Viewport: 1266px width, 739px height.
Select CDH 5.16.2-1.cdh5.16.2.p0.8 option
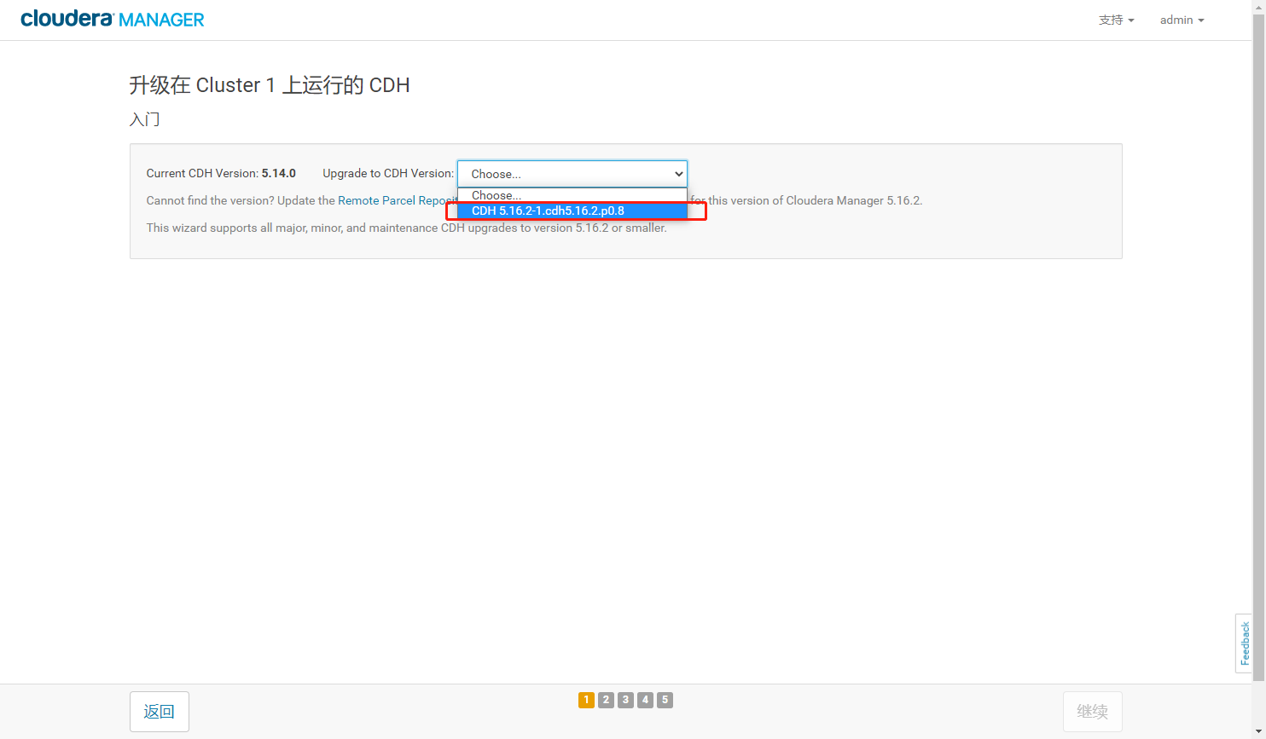click(x=572, y=211)
